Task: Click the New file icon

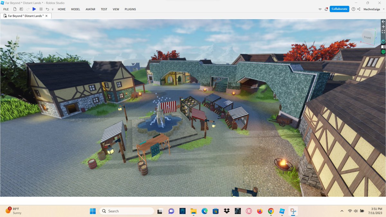Action: [15, 9]
